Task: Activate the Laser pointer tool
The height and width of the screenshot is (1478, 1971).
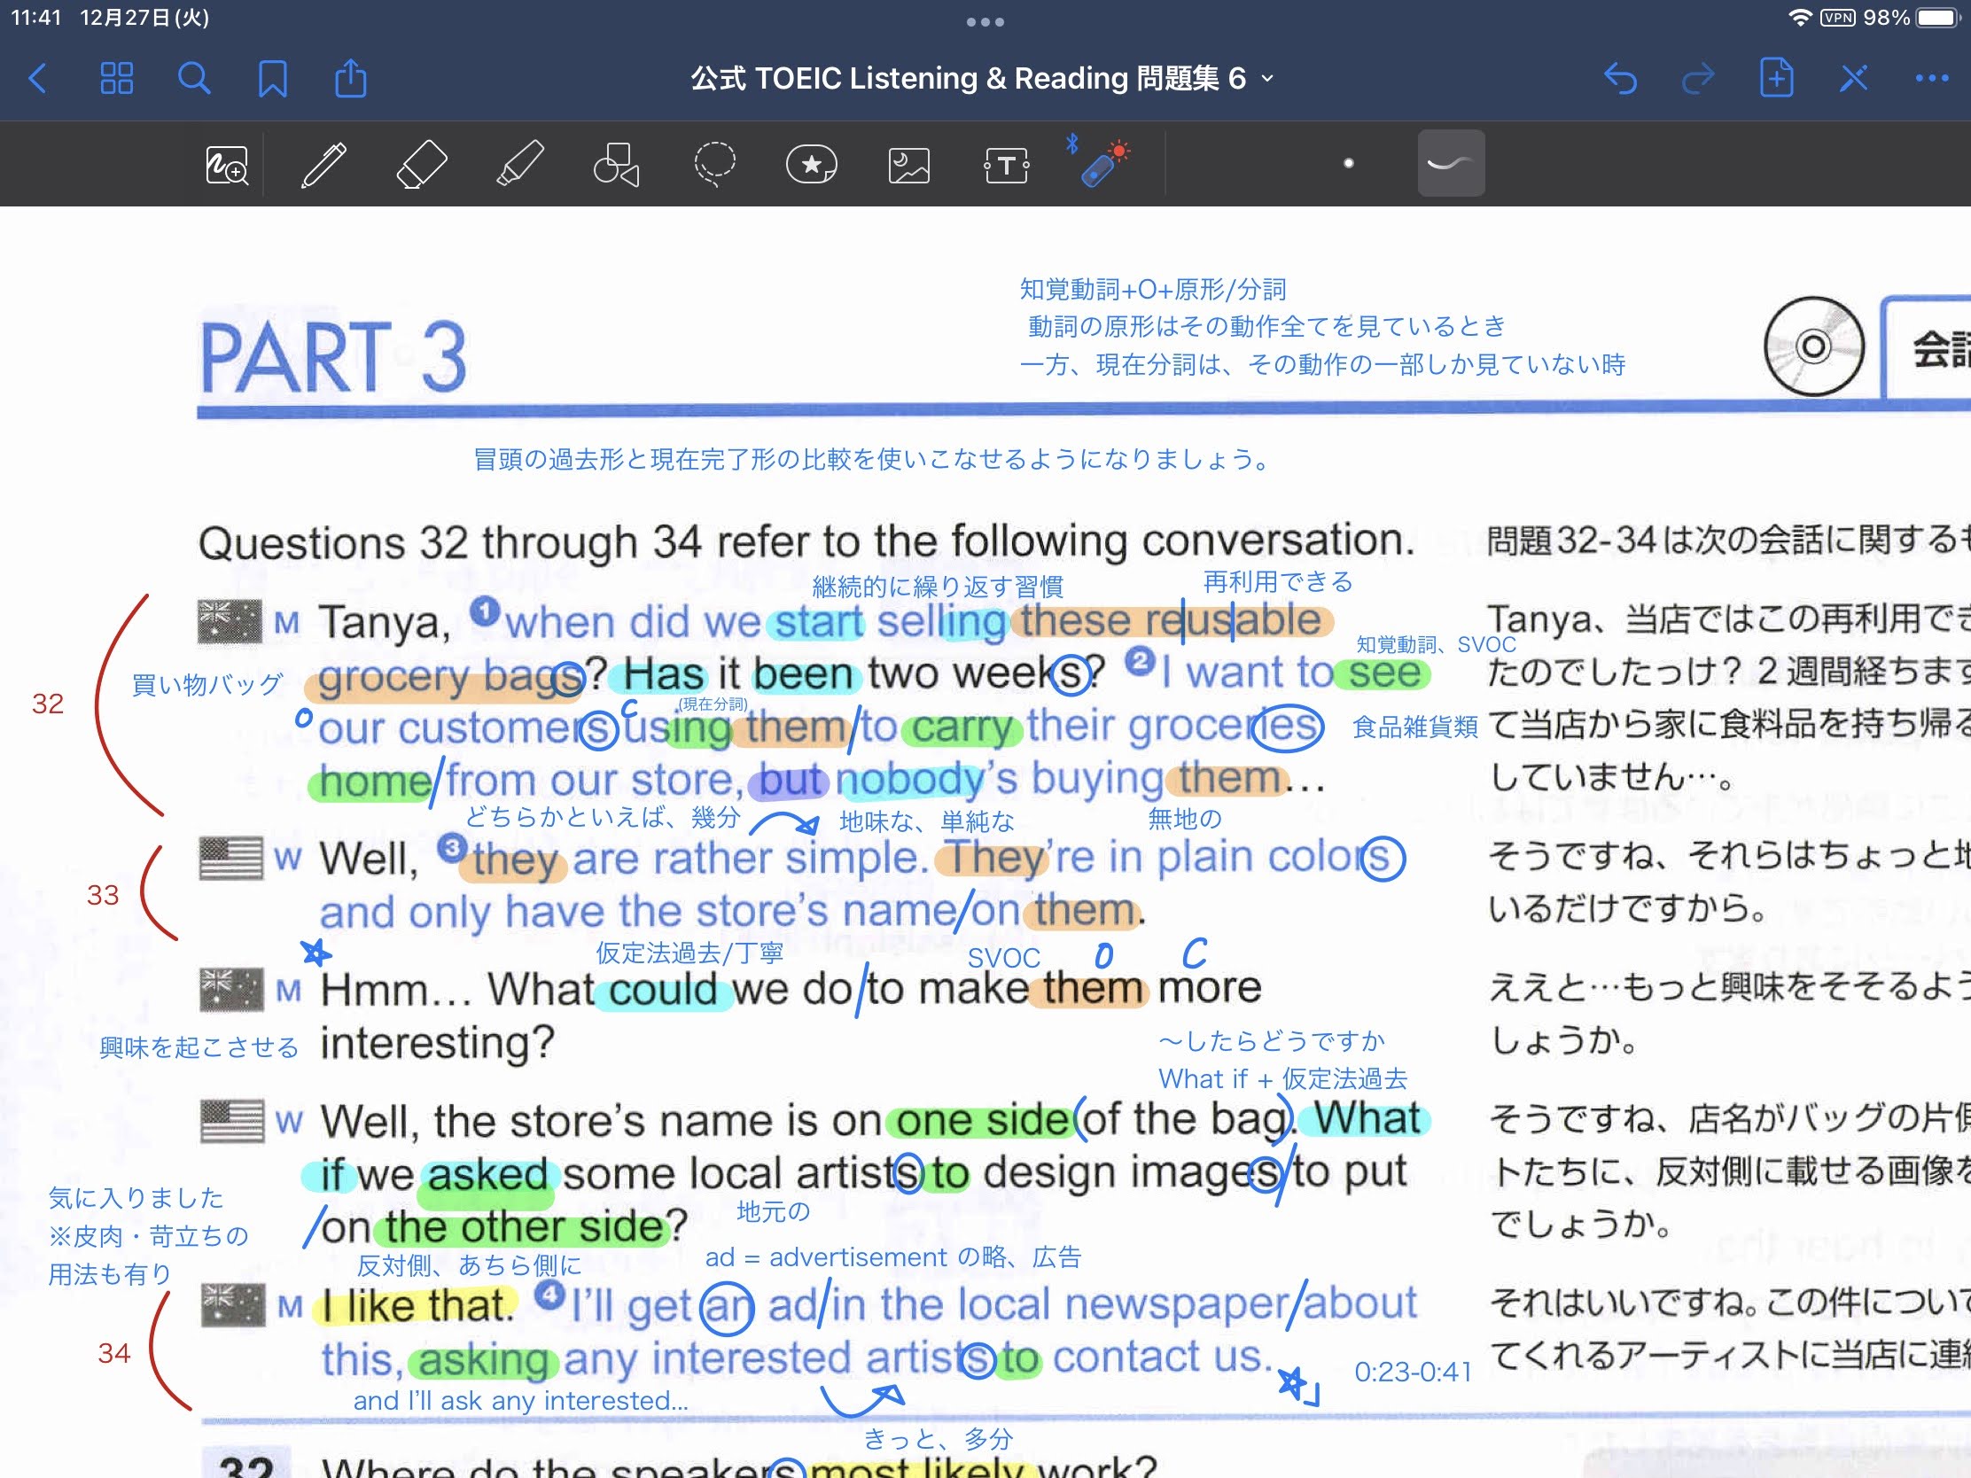Action: (1102, 163)
